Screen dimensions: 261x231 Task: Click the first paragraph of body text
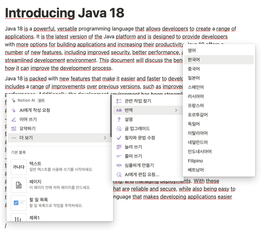(x=120, y=48)
